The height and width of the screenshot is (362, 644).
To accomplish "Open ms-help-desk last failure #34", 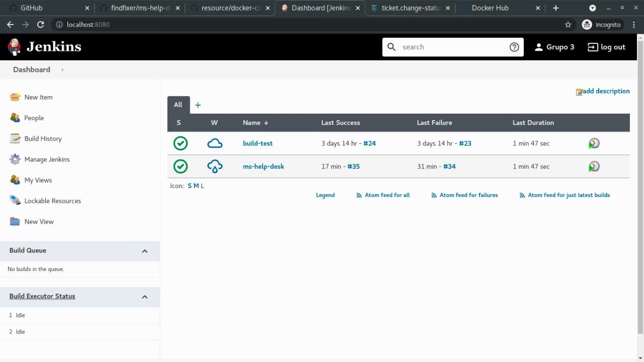I will pos(449,166).
